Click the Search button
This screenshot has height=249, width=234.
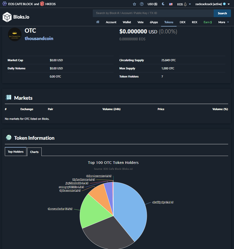point(222,13)
